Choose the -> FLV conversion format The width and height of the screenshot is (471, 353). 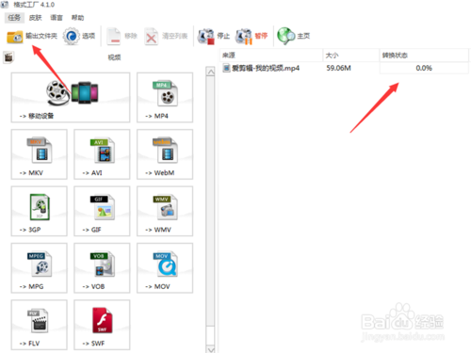pyautogui.click(x=40, y=325)
